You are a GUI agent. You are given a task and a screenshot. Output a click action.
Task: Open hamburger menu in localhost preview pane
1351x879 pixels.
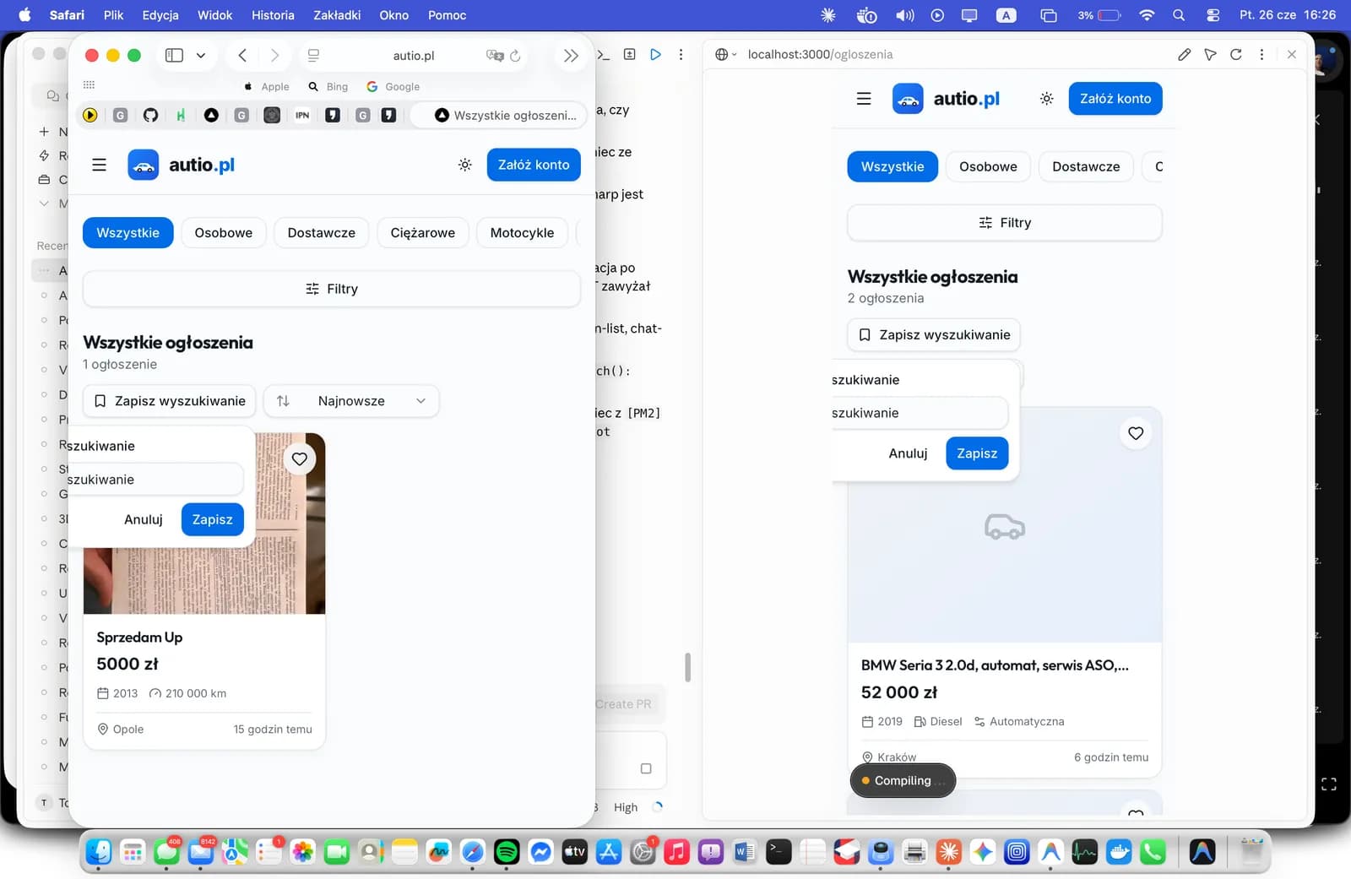(864, 99)
